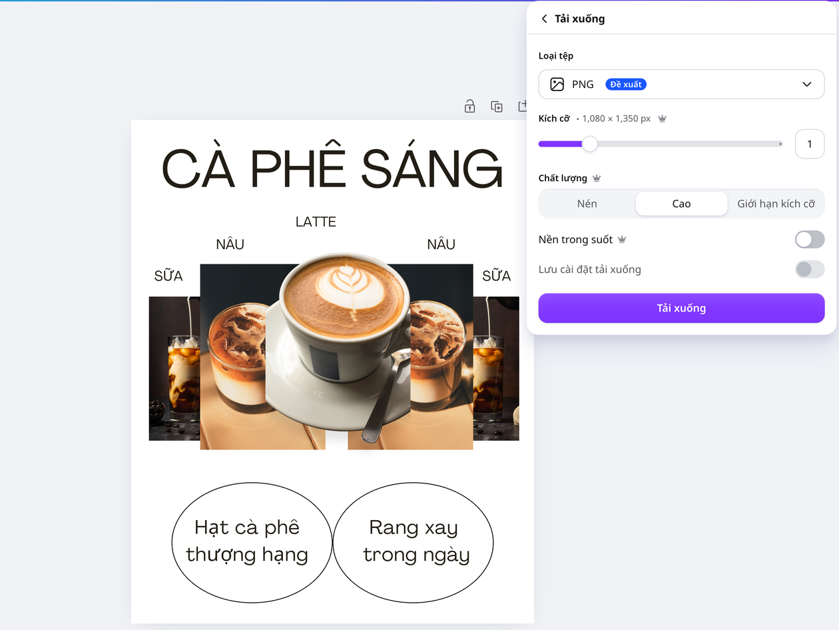Viewport: 839px width, 630px height.
Task: Toggle Lưu cài đặt tải xuống switch
Action: [x=810, y=270]
